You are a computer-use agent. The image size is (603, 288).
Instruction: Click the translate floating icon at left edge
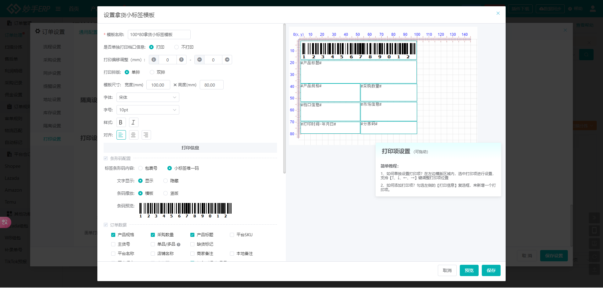5,222
